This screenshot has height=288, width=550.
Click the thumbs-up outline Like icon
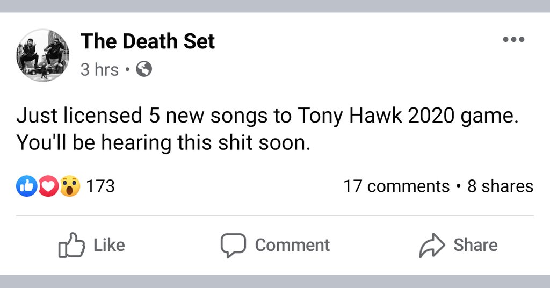pyautogui.click(x=71, y=245)
